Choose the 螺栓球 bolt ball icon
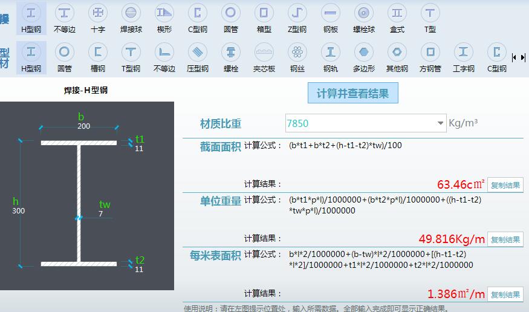 (364, 18)
